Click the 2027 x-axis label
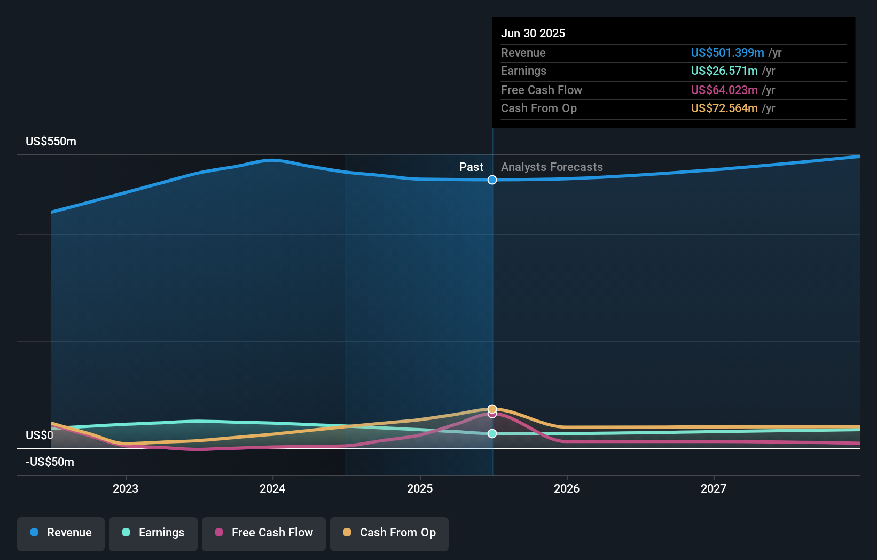This screenshot has width=877, height=560. [714, 488]
